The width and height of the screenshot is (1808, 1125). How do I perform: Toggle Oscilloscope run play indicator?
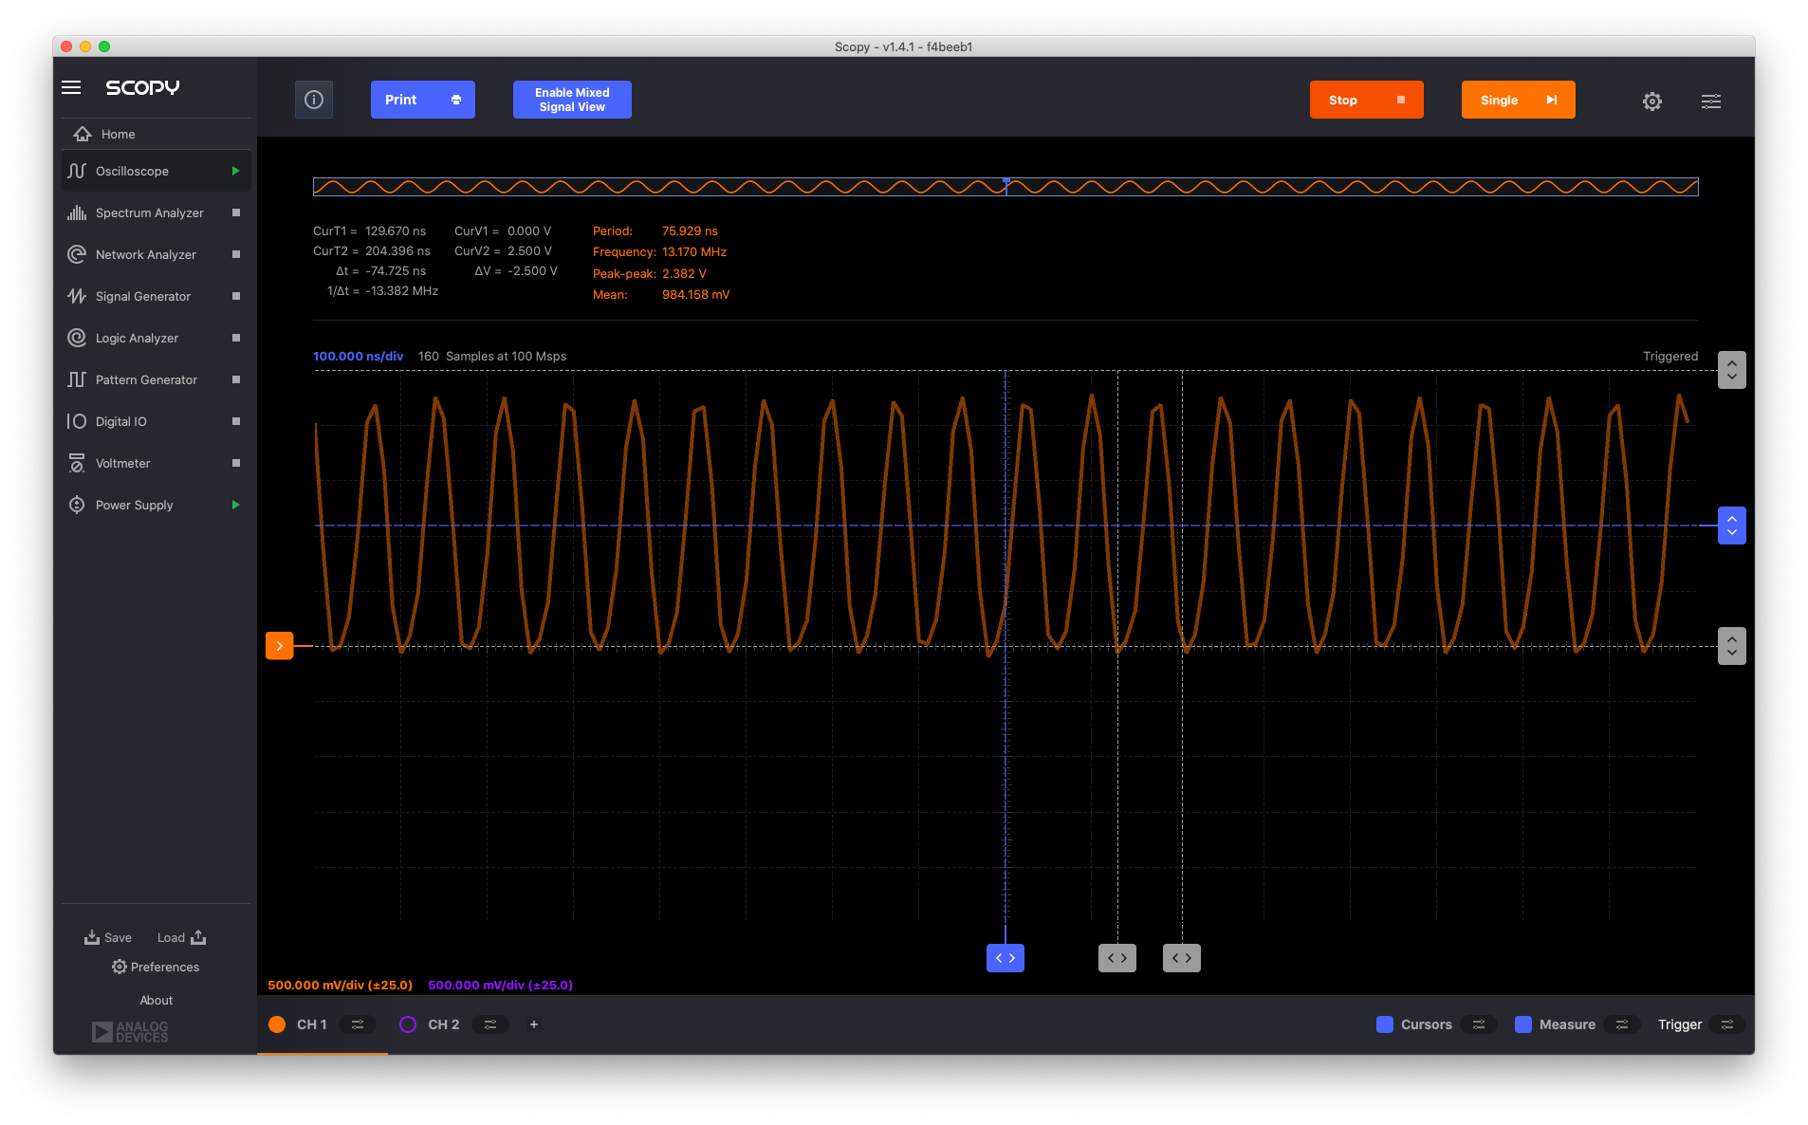[235, 171]
